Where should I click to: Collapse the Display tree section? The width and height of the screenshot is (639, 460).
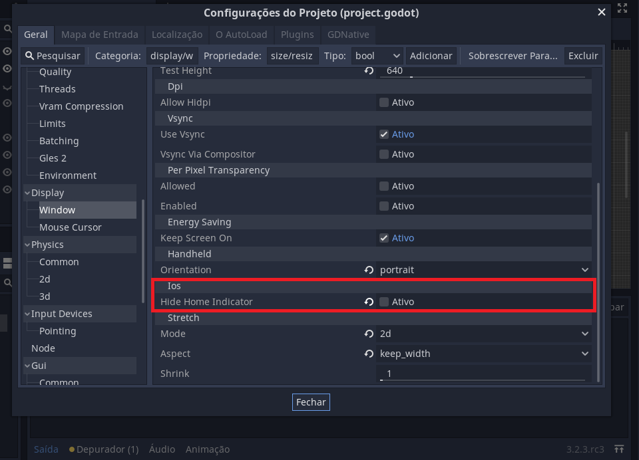pyautogui.click(x=27, y=193)
